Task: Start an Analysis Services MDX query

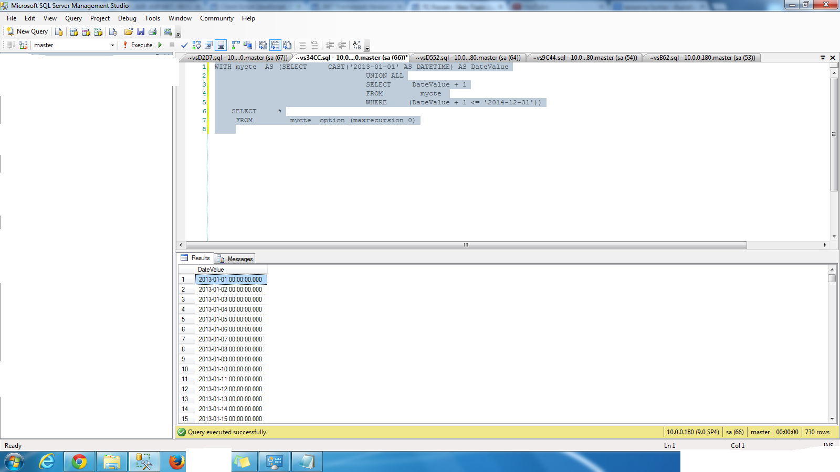Action: (74, 31)
